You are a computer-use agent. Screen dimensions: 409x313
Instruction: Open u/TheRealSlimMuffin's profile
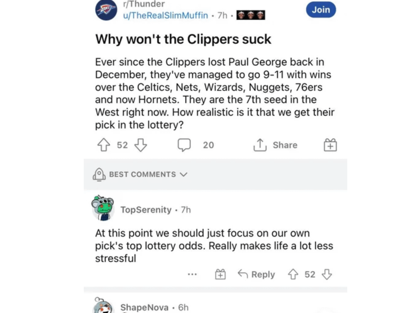165,16
